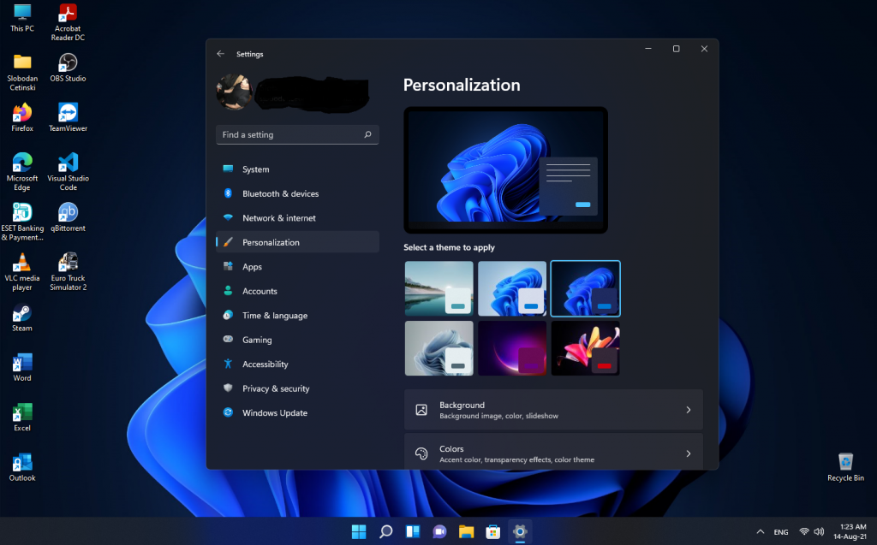Image resolution: width=877 pixels, height=545 pixels.
Task: Expand the Background settings row
Action: click(553, 410)
